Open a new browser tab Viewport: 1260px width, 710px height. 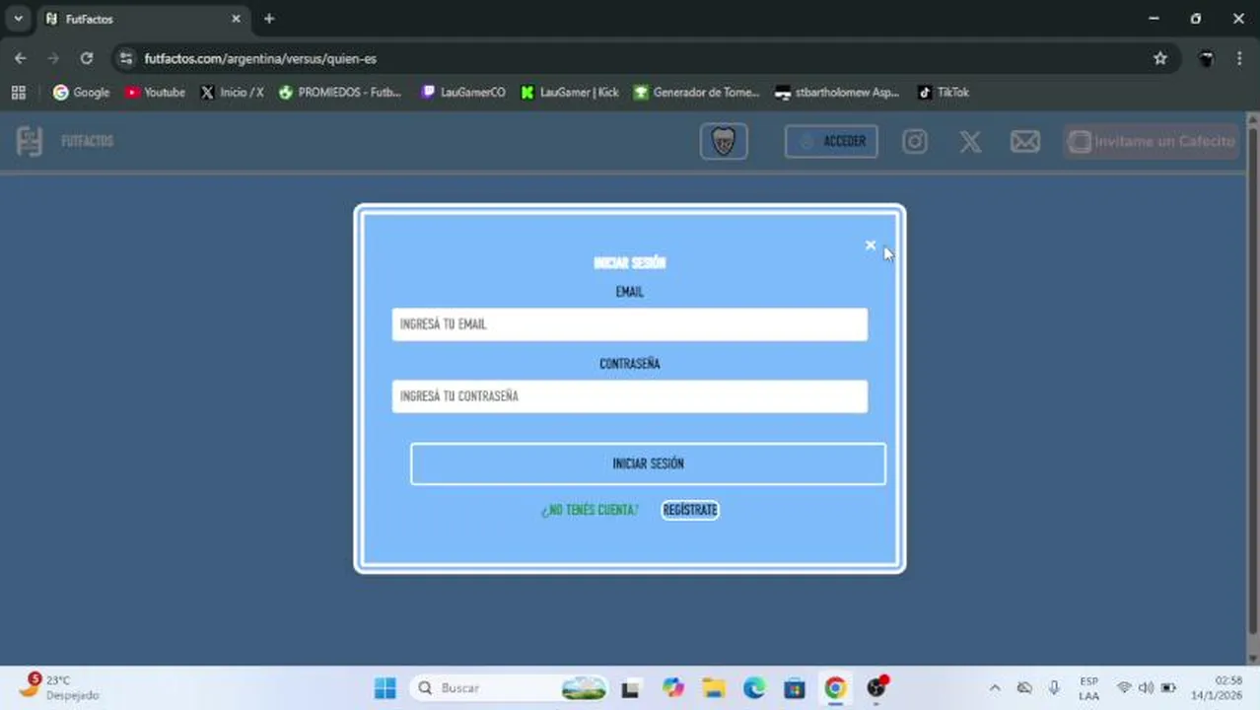(x=269, y=19)
